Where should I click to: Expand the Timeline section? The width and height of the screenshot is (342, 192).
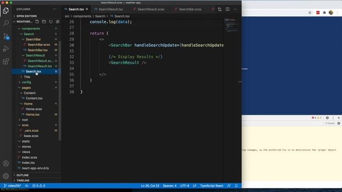click(22, 180)
